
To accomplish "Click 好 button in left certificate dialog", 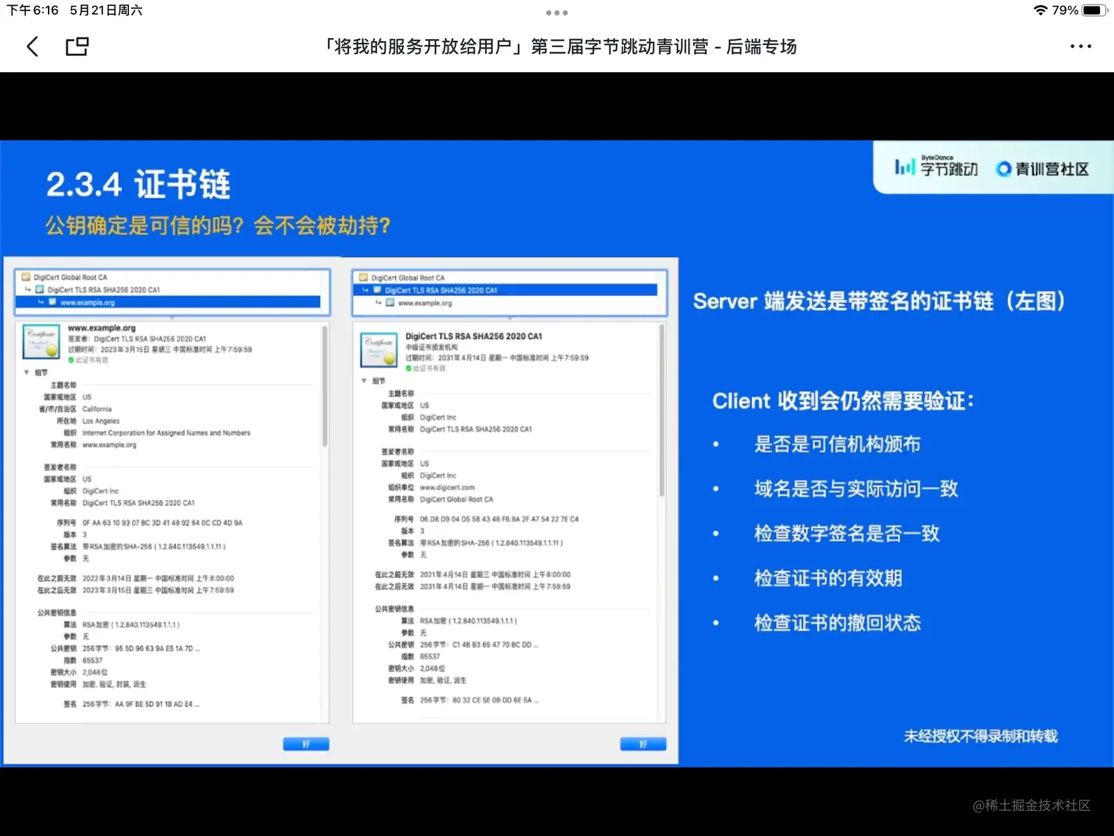I will click(x=306, y=744).
